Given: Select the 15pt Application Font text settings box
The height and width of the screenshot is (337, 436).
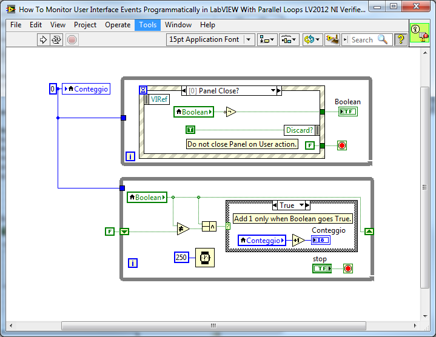Looking at the screenshot, I should [210, 40].
